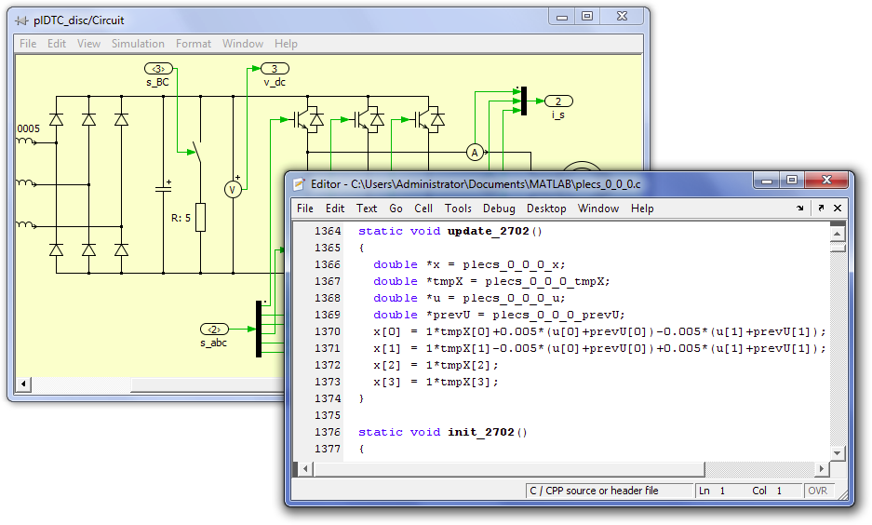Screen dimensions: 872x525
Task: Open the Debug menu in the Editor
Action: [x=498, y=209]
